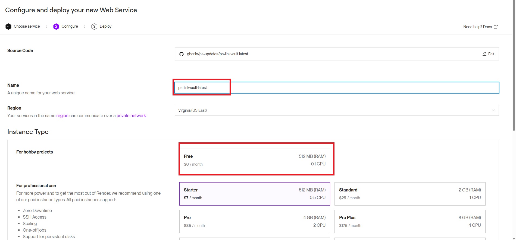Edit the source code image
The height and width of the screenshot is (240, 516).
(x=488, y=54)
